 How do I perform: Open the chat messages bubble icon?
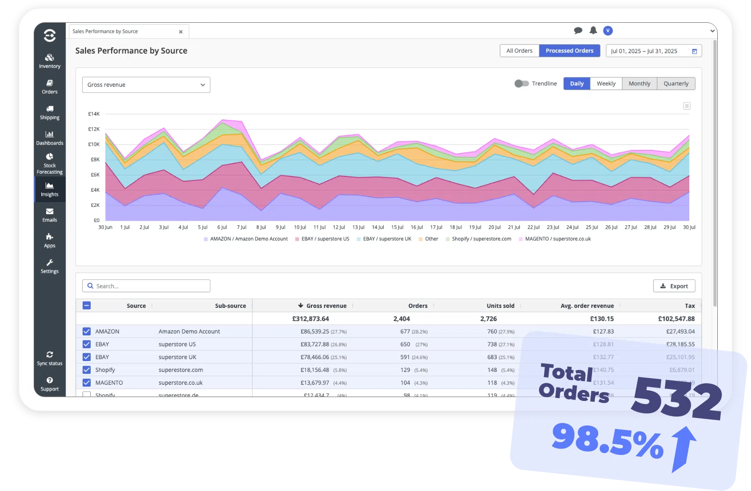pos(578,31)
